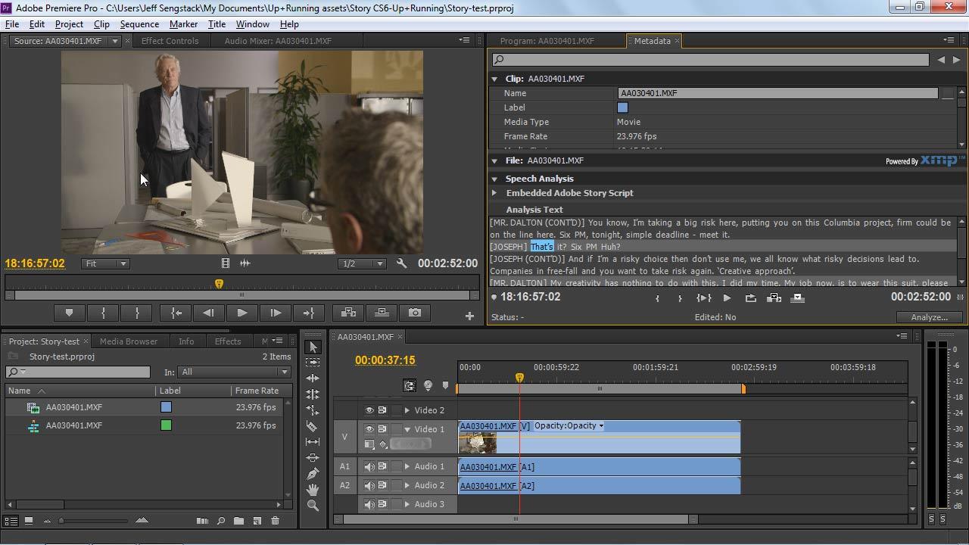
Task: Mute Audio 1 track speaker toggle
Action: click(369, 466)
